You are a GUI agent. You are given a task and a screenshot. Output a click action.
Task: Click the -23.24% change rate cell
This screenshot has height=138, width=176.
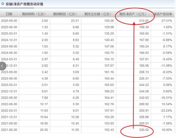coord(166,111)
